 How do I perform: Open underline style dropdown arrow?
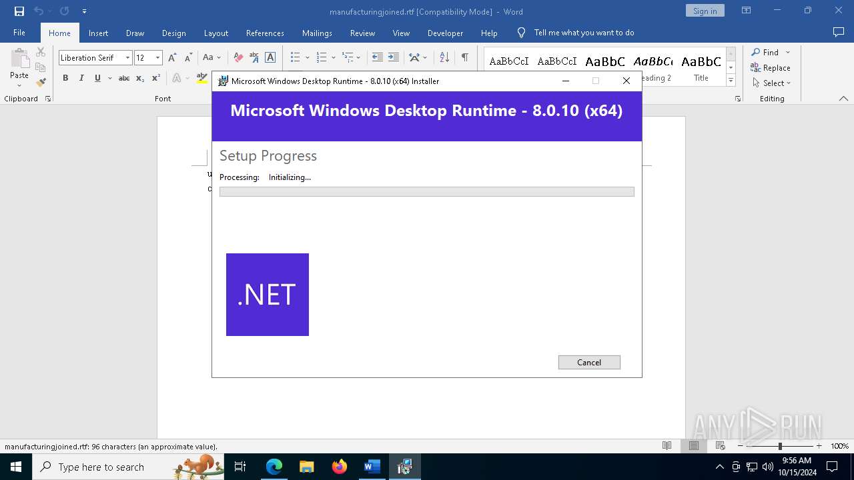point(109,78)
